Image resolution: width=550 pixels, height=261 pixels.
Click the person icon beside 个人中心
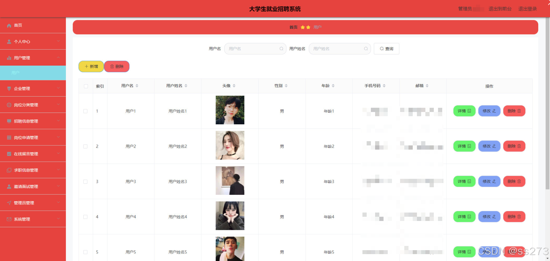[9, 42]
